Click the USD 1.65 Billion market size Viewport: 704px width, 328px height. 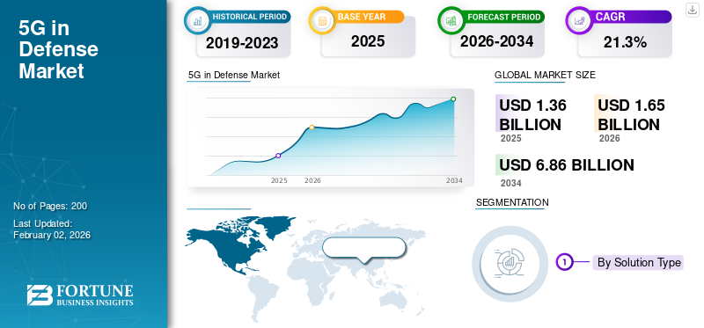pyautogui.click(x=631, y=114)
